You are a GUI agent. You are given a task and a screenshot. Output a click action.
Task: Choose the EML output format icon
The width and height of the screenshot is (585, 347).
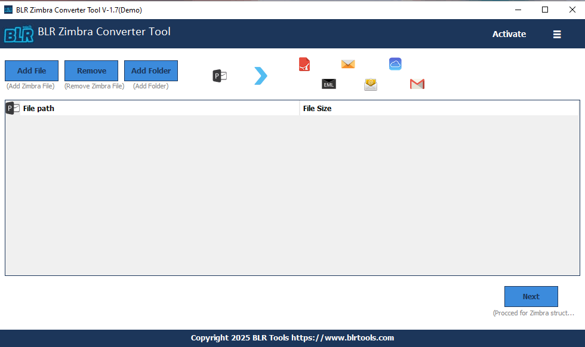(328, 84)
